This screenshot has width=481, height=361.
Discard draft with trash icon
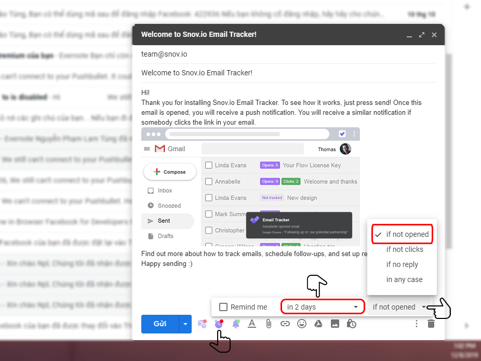(431, 324)
